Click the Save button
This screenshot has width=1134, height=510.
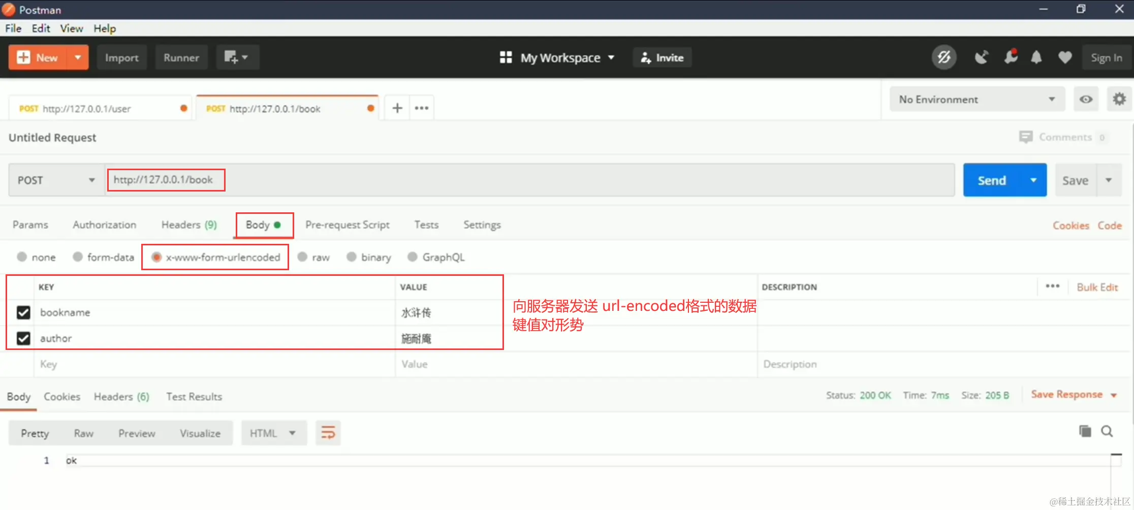[1076, 180]
